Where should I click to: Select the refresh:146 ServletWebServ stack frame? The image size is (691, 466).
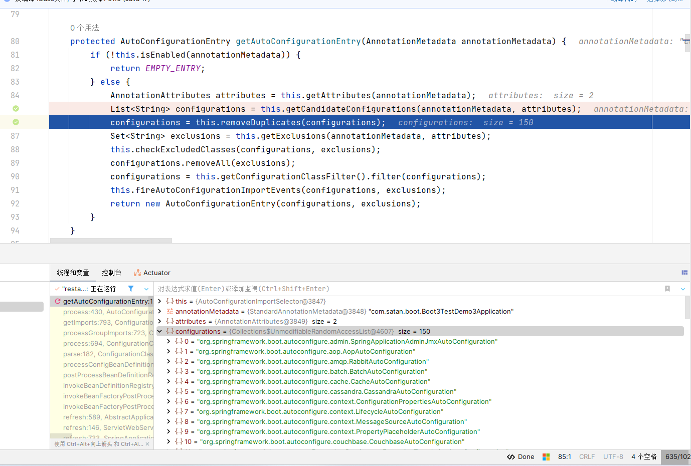point(102,427)
